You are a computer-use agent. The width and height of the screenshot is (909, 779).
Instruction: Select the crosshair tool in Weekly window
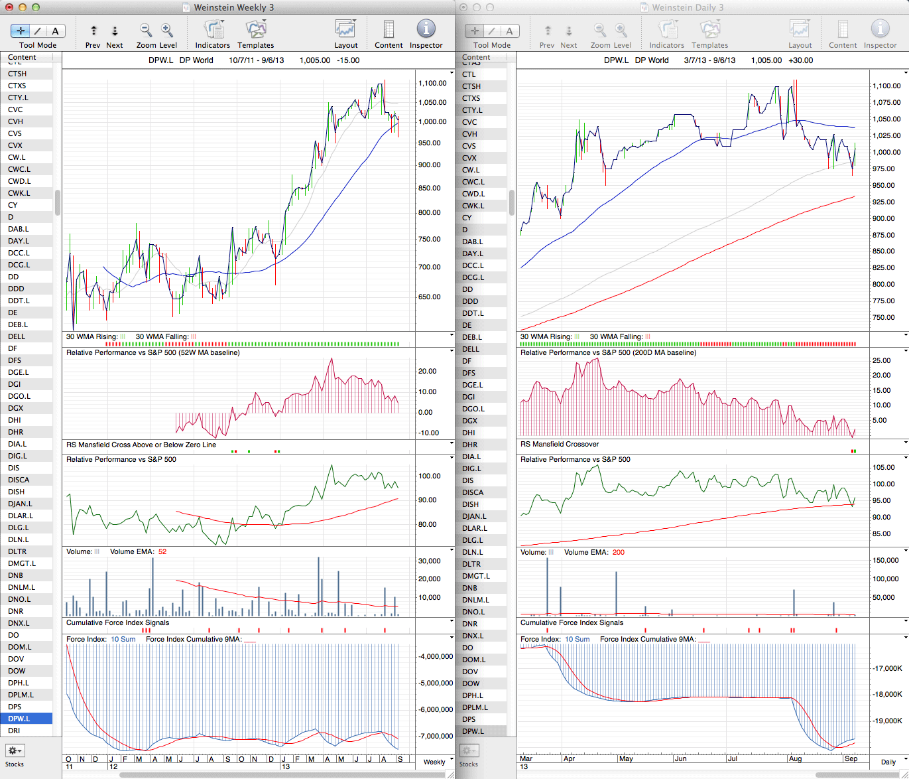point(21,31)
